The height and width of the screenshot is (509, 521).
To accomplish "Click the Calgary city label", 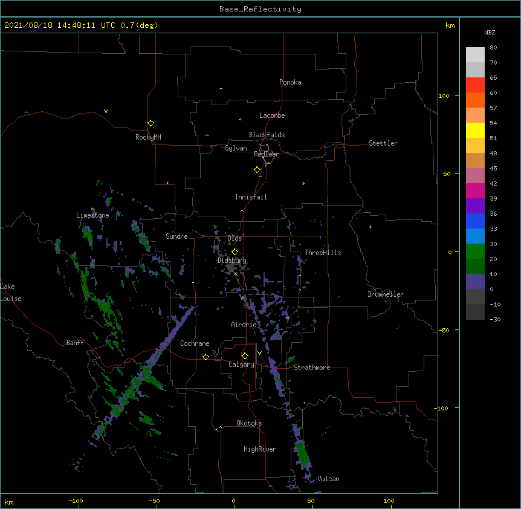I will 241,365.
